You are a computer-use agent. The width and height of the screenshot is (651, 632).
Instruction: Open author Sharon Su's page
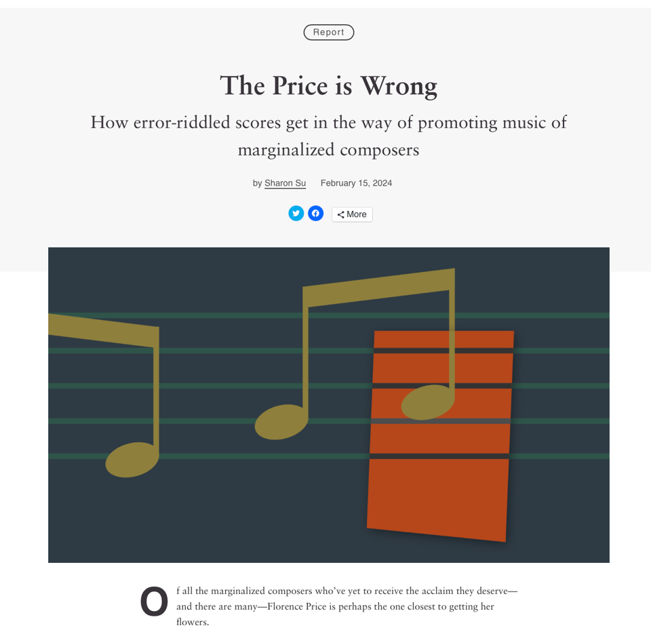tap(285, 183)
